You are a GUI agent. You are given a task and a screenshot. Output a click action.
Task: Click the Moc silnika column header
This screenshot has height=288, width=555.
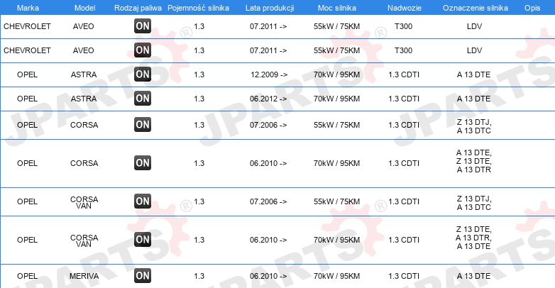337,8
